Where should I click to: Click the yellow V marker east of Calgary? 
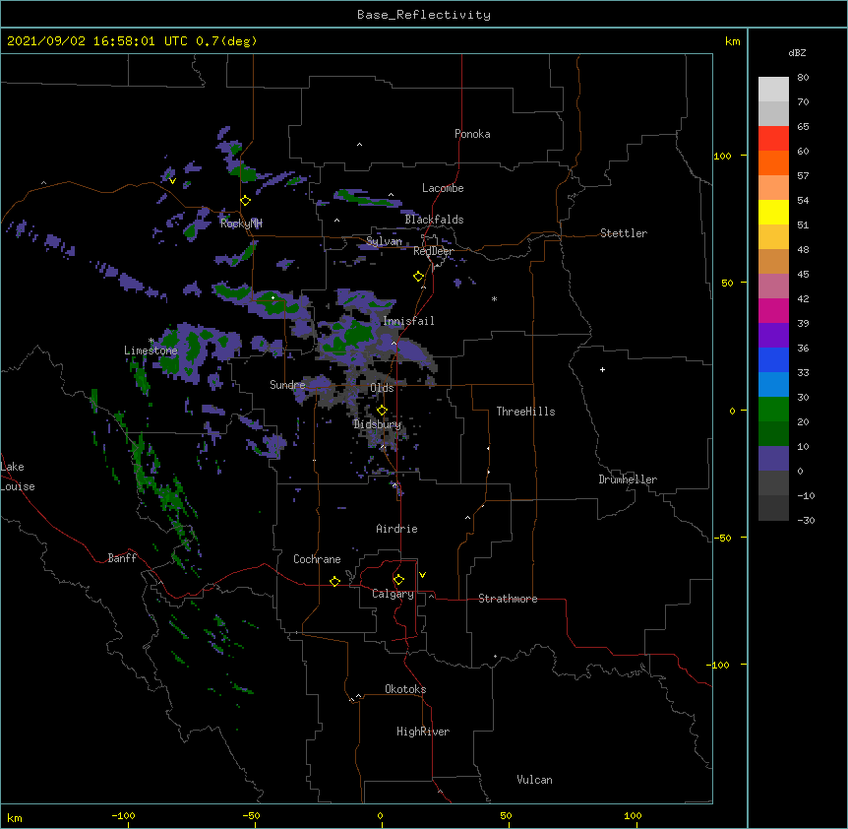point(422,575)
